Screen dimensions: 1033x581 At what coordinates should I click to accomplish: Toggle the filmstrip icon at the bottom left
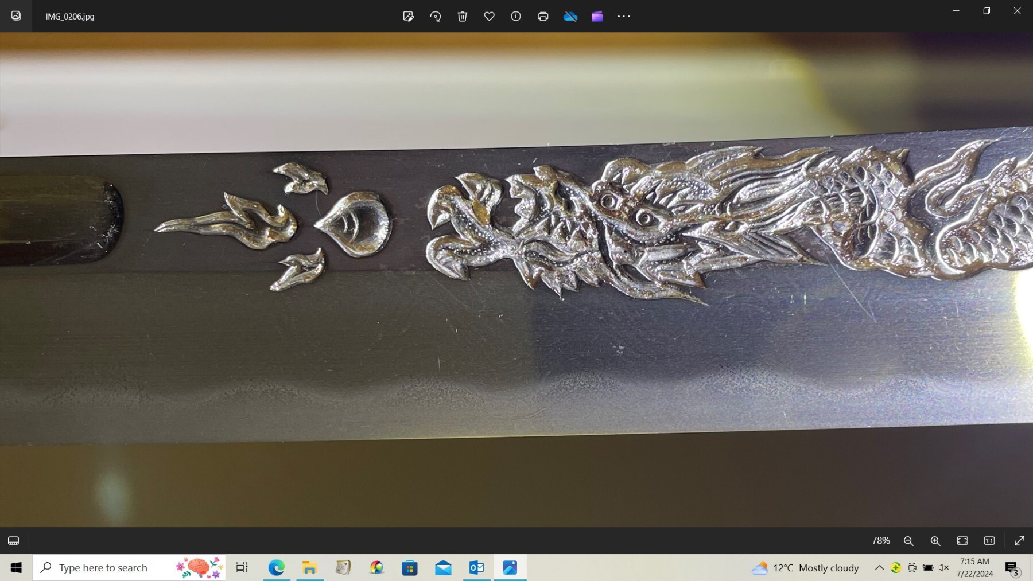14,540
